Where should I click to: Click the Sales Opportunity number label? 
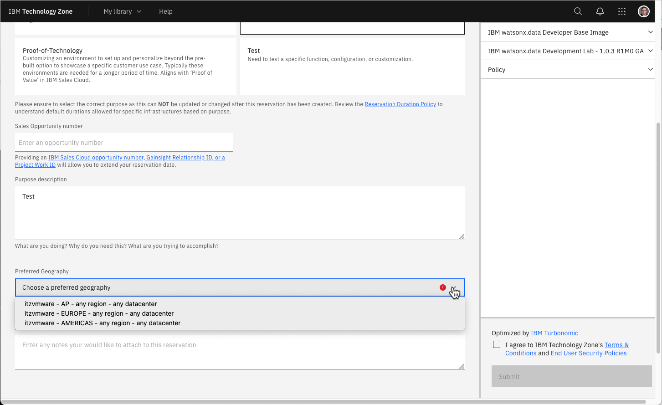coord(49,126)
